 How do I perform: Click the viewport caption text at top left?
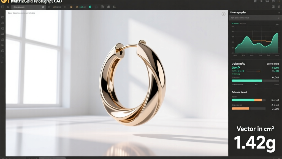click(x=21, y=13)
